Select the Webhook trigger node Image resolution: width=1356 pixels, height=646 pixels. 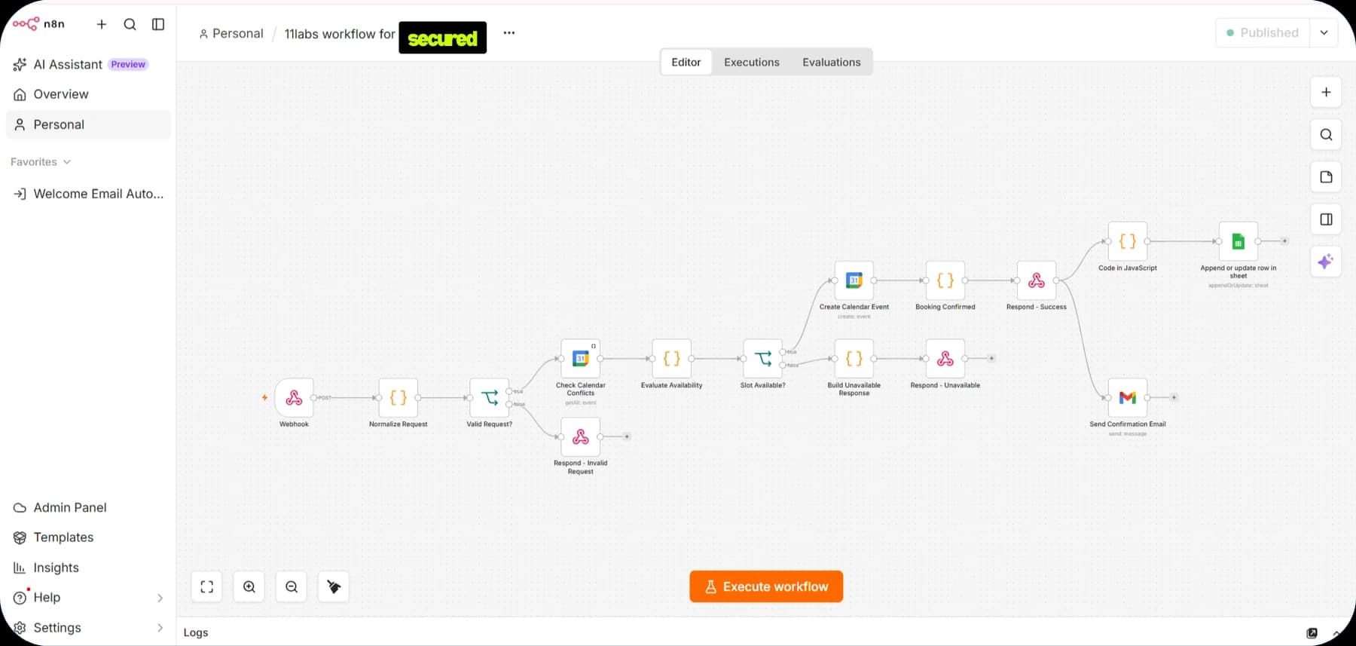[x=294, y=397]
